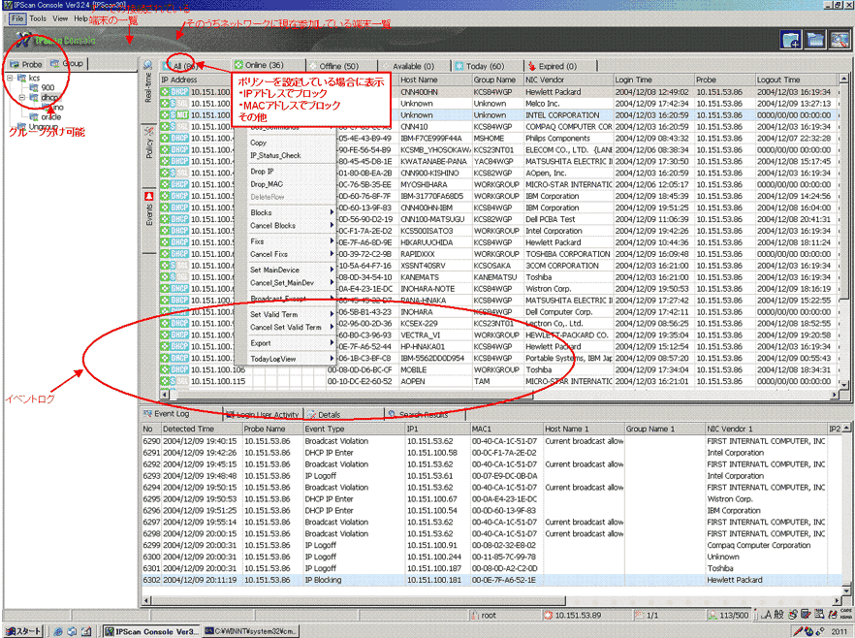Open the Windows Start button
The image size is (855, 638).
coord(23,631)
